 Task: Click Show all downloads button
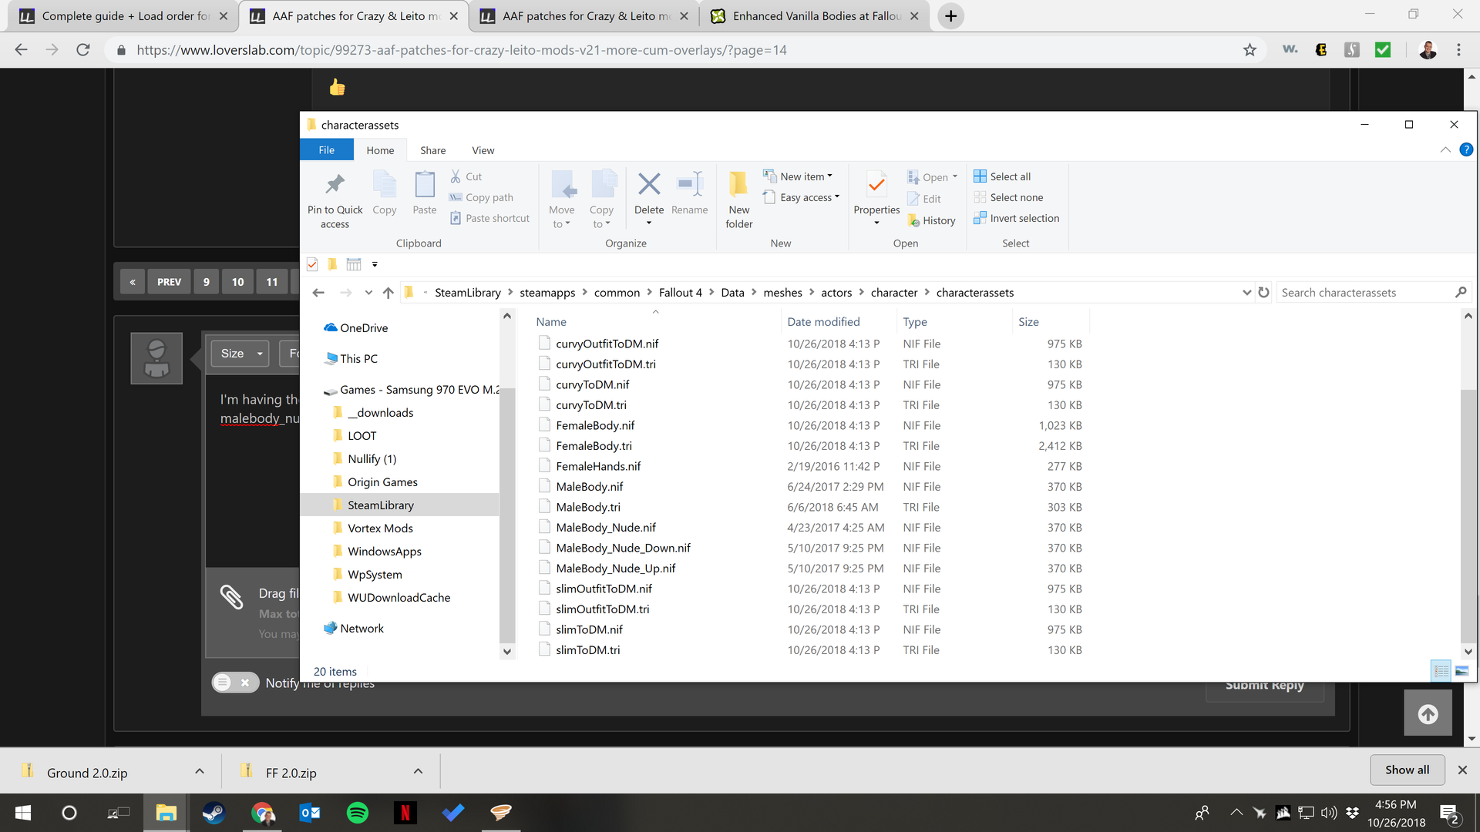[1407, 770]
